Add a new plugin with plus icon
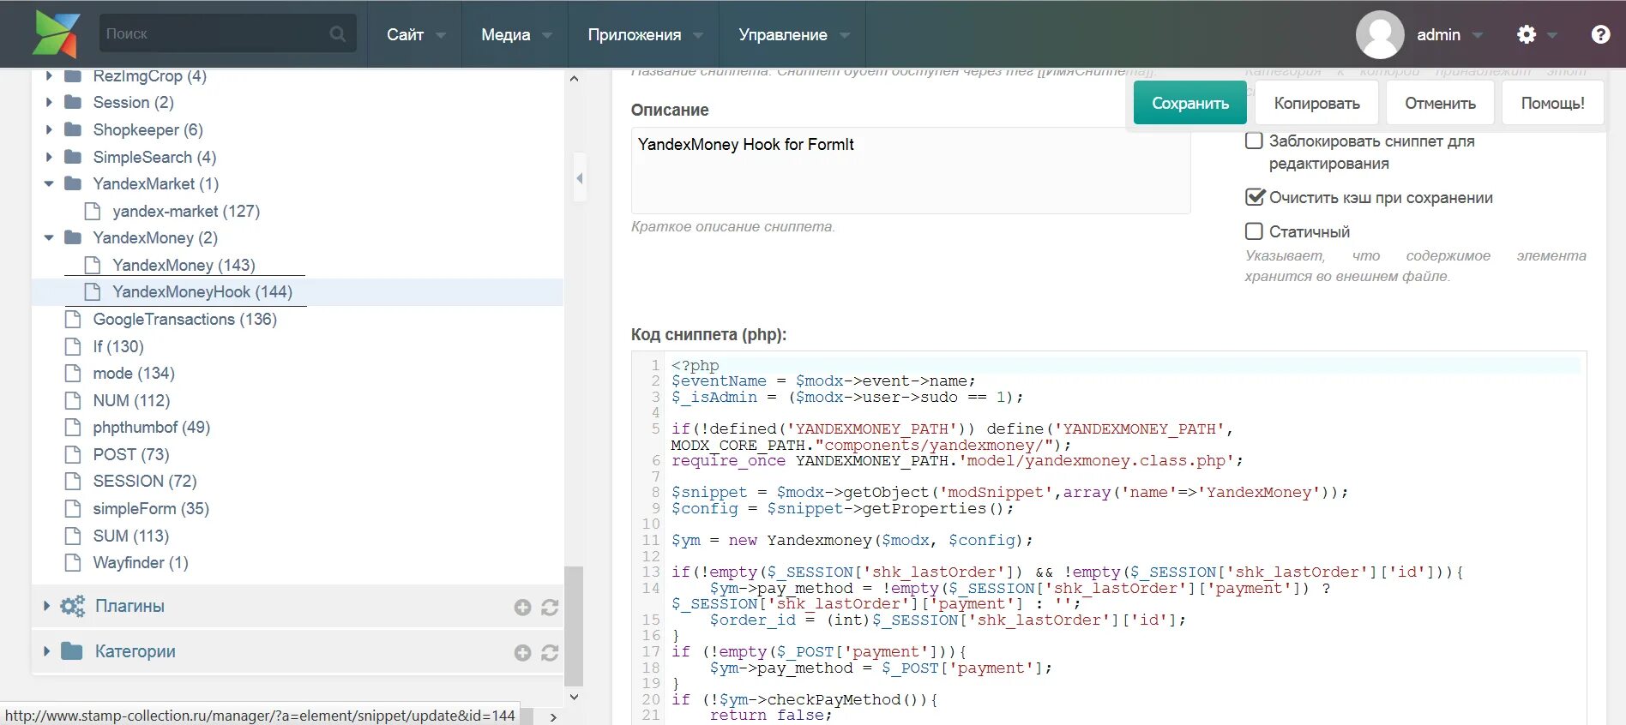 pos(522,608)
